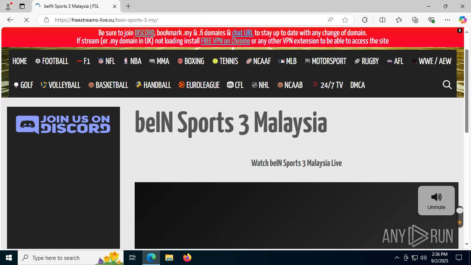Open Read aloud in the address bar

point(330,20)
